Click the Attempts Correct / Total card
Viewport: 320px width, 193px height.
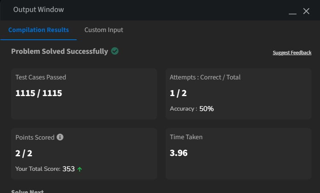click(x=238, y=94)
